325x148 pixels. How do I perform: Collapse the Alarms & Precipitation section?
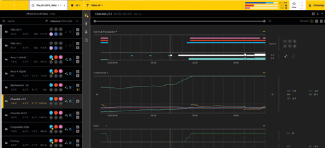click(264, 31)
